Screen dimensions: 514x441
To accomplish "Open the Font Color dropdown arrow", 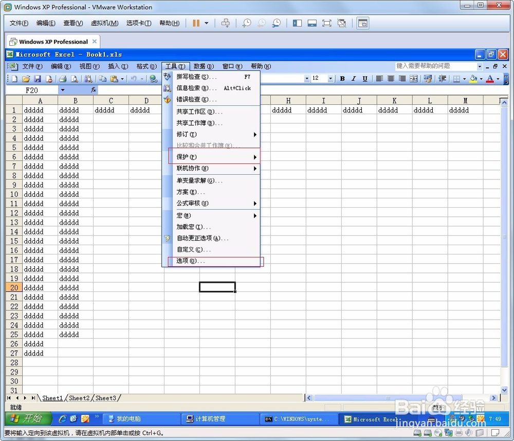I will pyautogui.click(x=498, y=79).
